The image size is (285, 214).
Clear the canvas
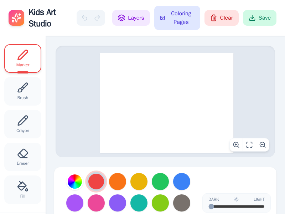coord(222,17)
